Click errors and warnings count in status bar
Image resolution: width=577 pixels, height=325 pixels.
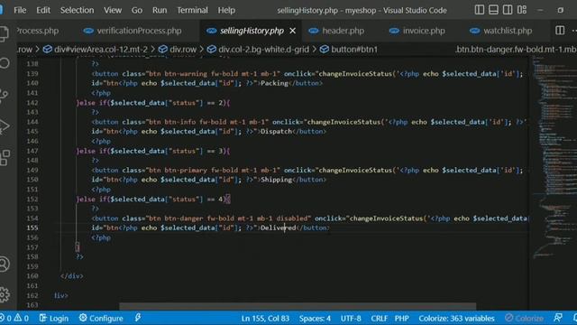[14, 318]
